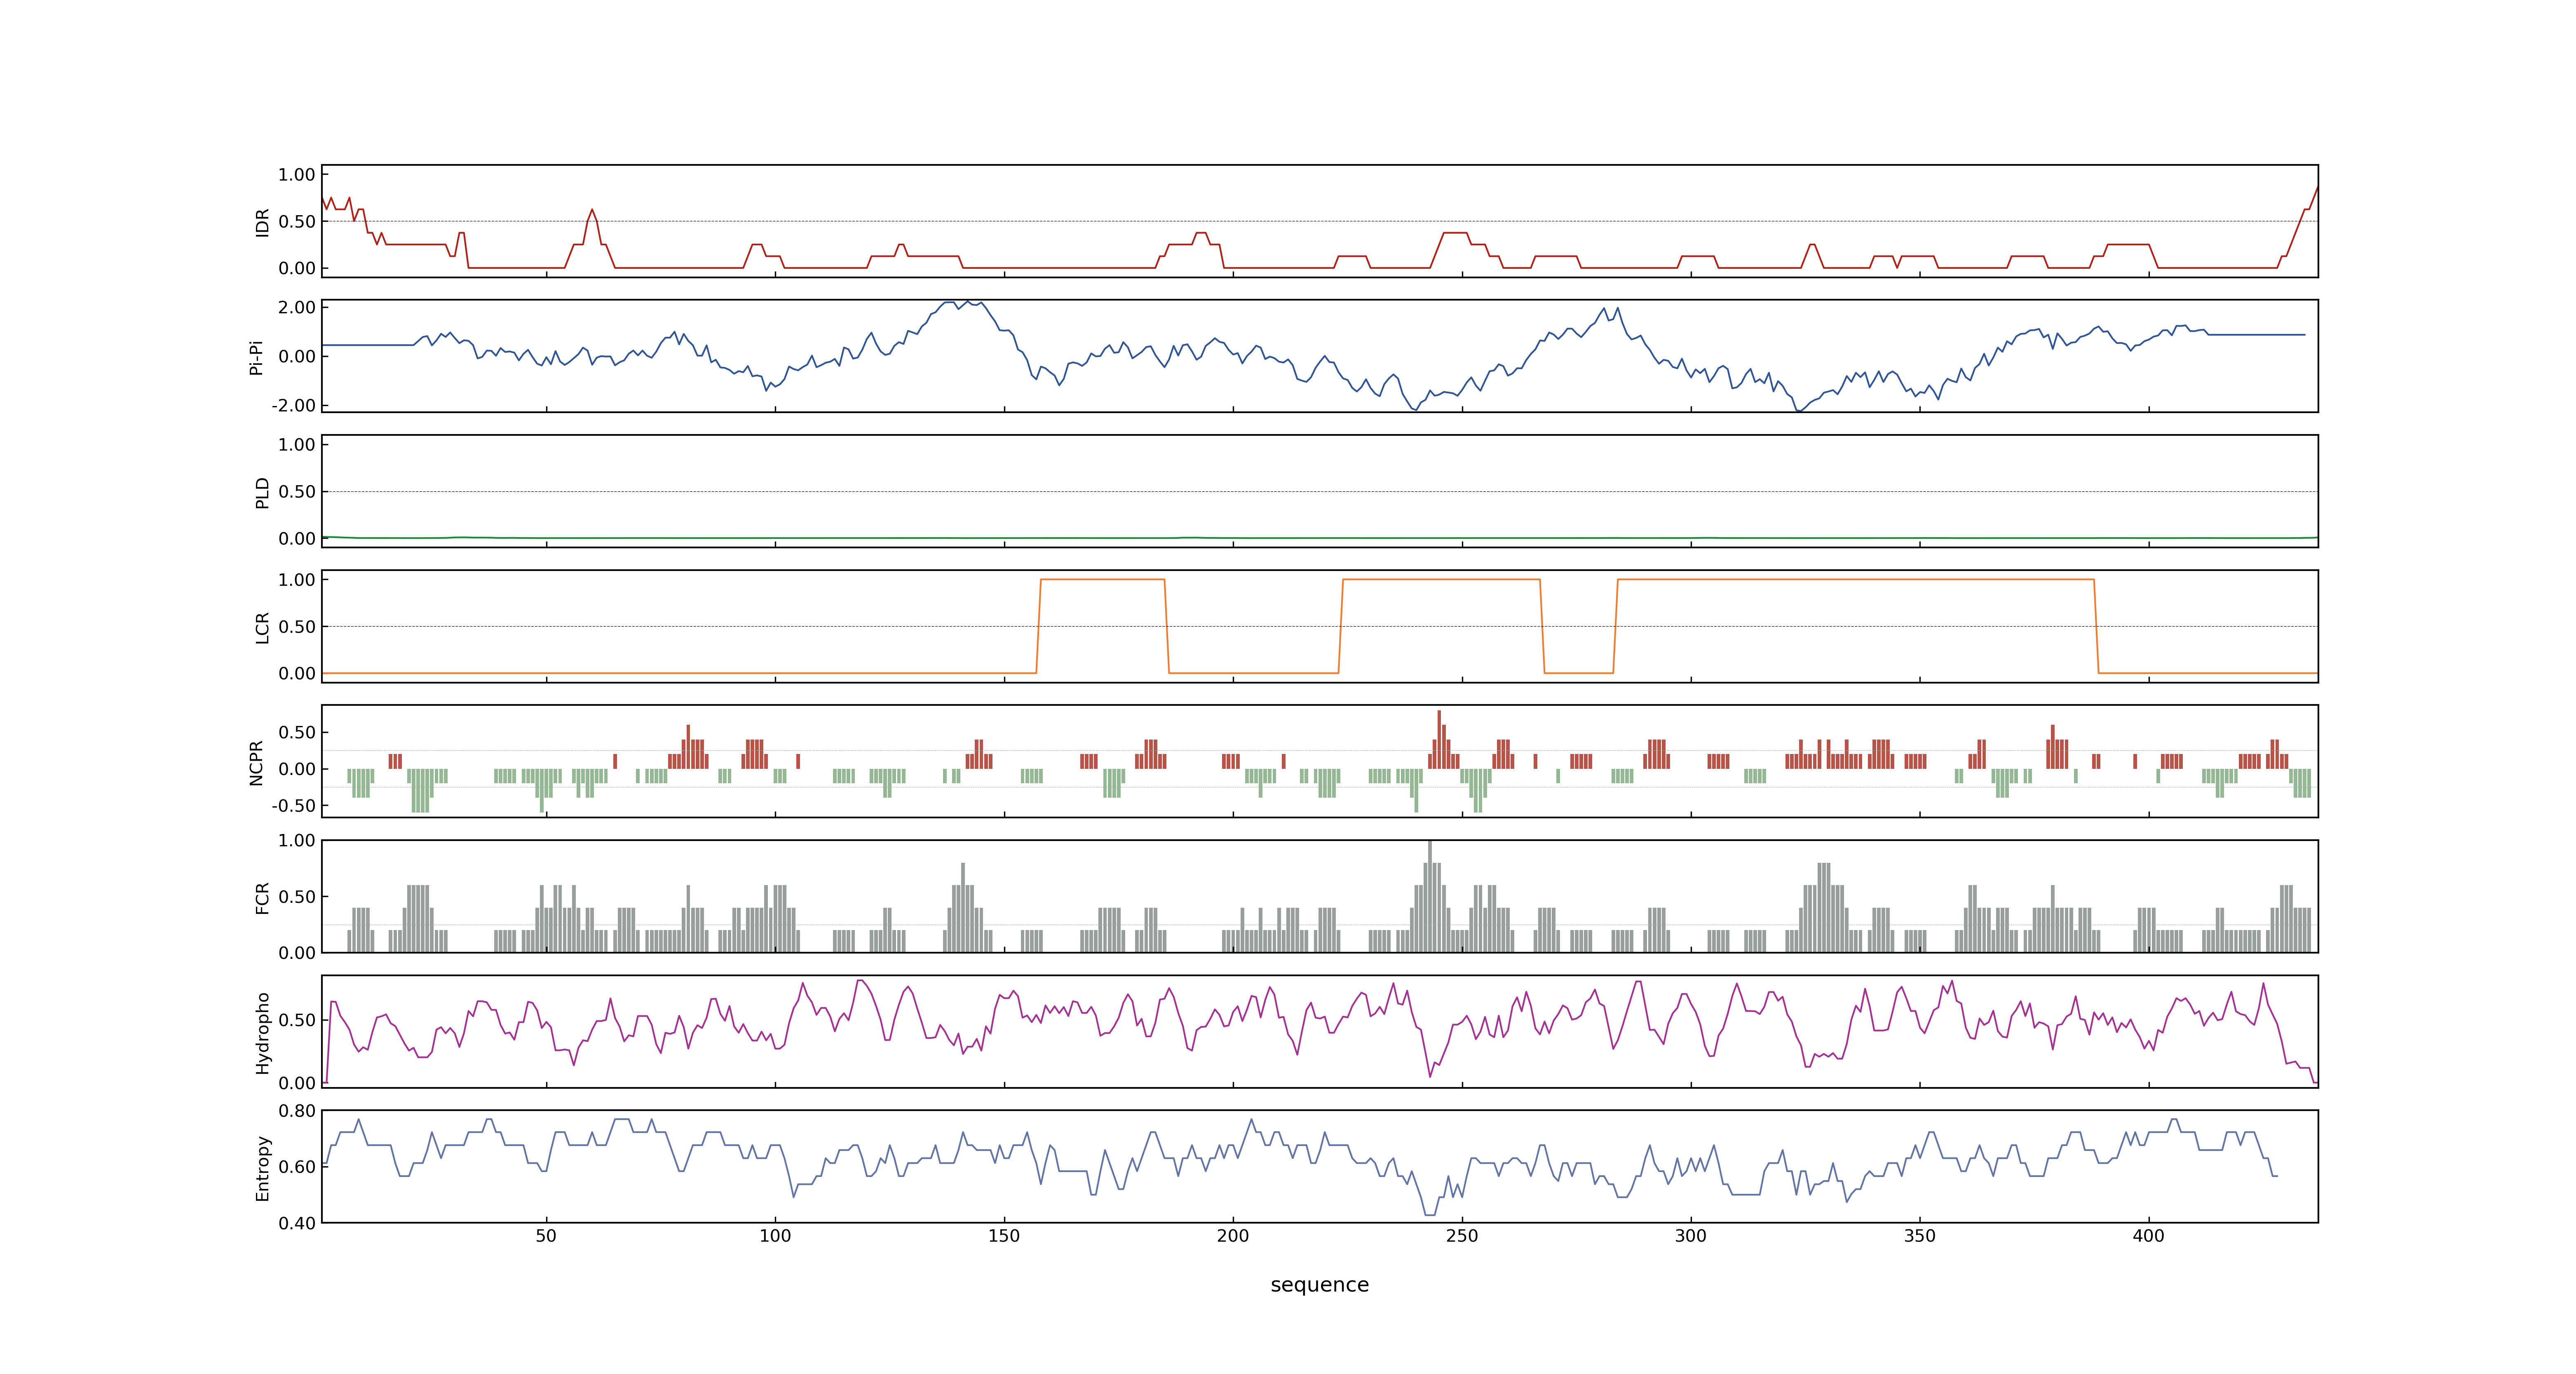Click the 1.00 tick on LCR axis
This screenshot has width=2576, height=1374.
[x=297, y=580]
